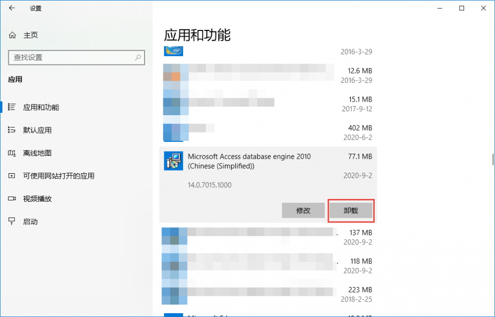This screenshot has height=317, width=495.
Task: Go to 主页 home link
Action: 30,35
